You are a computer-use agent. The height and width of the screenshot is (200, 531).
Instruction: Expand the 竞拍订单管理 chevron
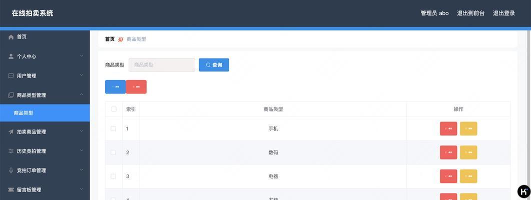pyautogui.click(x=82, y=169)
